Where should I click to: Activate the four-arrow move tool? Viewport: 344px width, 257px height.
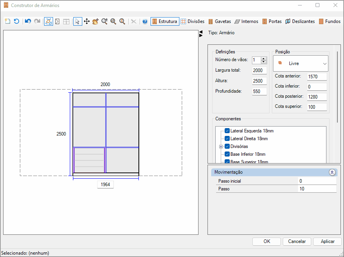pyautogui.click(x=87, y=21)
